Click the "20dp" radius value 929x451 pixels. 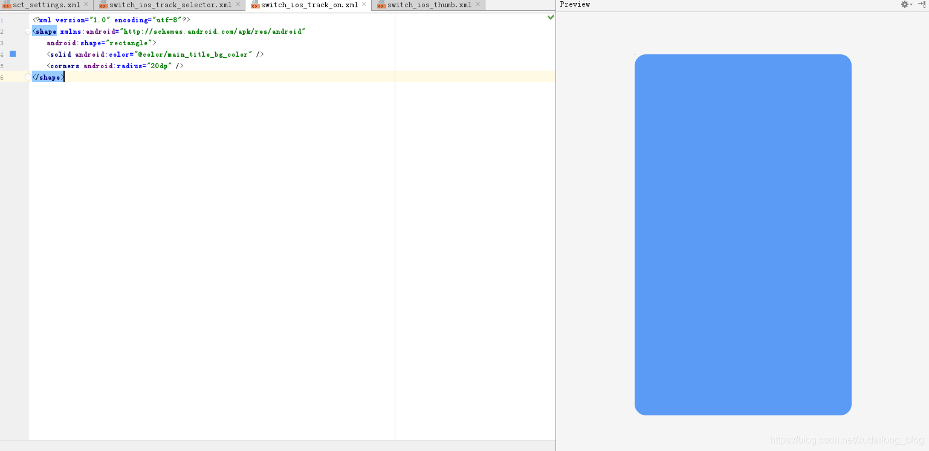(160, 66)
